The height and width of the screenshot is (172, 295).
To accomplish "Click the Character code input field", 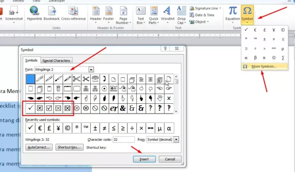I will pyautogui.click(x=124, y=139).
